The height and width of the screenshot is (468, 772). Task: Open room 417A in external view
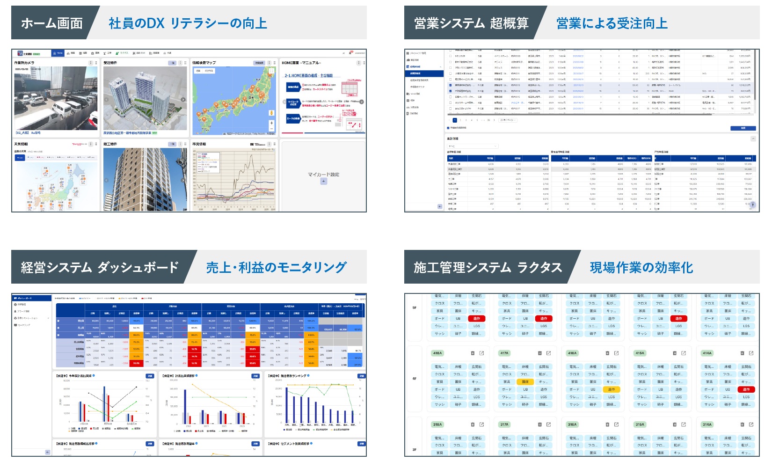tap(549, 353)
